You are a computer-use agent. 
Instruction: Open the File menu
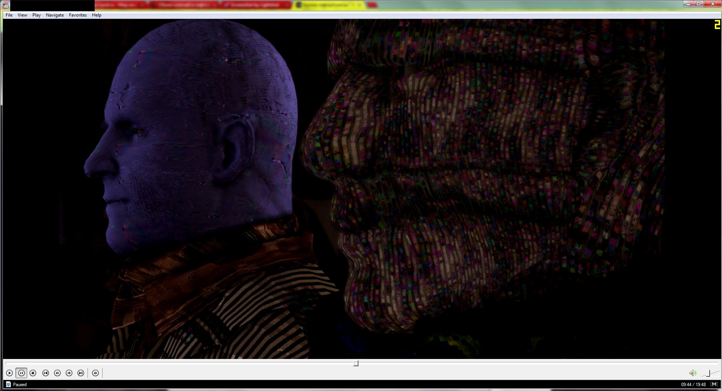[9, 15]
